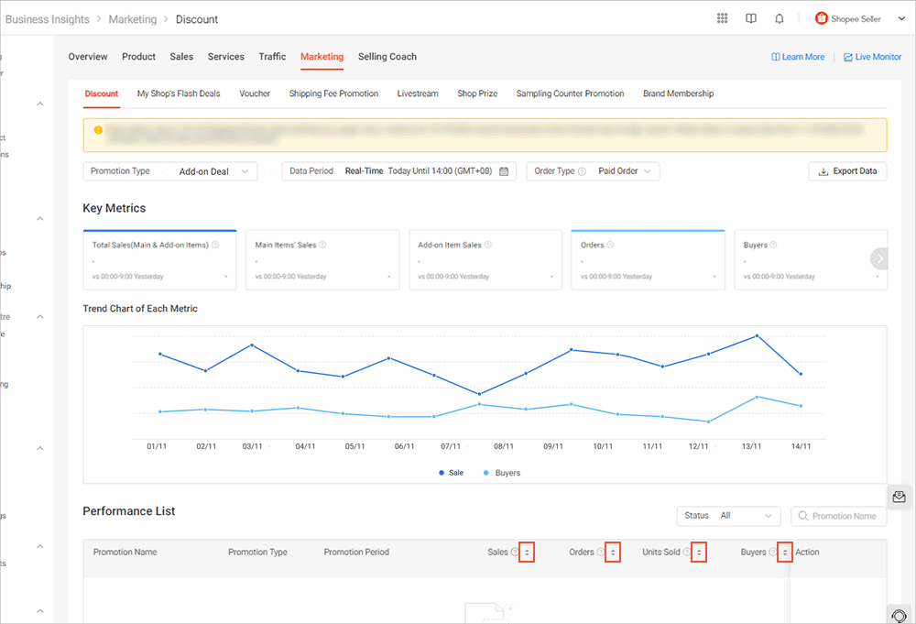Open the floating inbox messages panel
Screen dimensions: 916x624
coord(899,496)
